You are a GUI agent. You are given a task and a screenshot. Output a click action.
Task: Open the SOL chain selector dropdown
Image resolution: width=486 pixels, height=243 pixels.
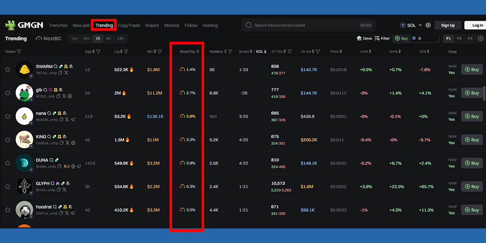pos(411,25)
